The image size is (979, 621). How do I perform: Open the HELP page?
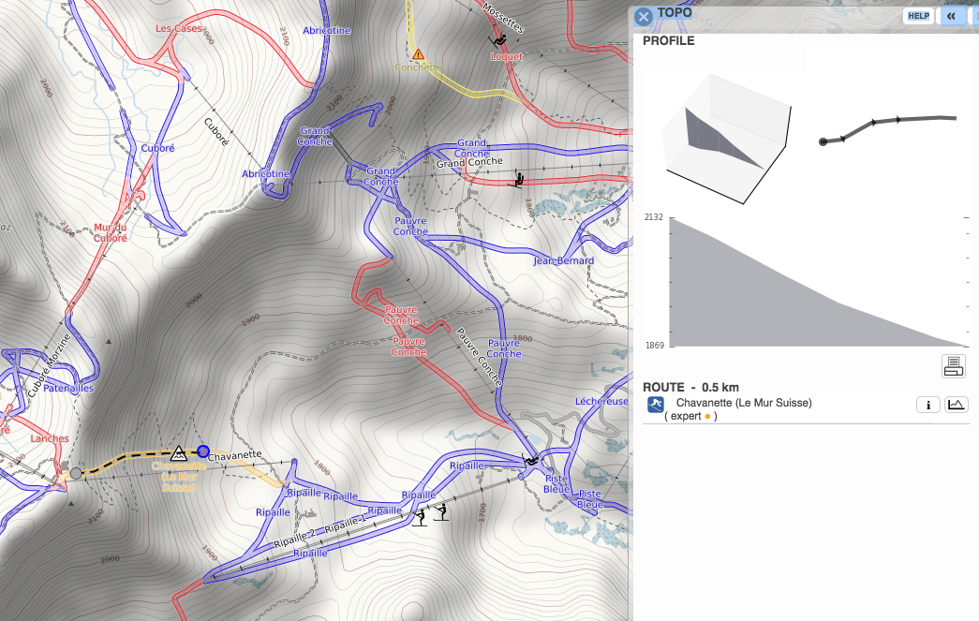click(x=916, y=16)
